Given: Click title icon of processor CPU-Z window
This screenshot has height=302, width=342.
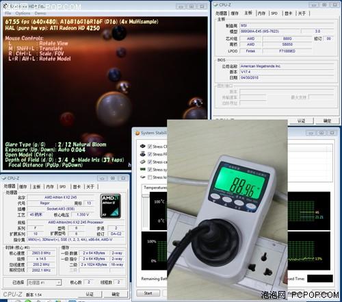Looking at the screenshot, I should pos(4,178).
